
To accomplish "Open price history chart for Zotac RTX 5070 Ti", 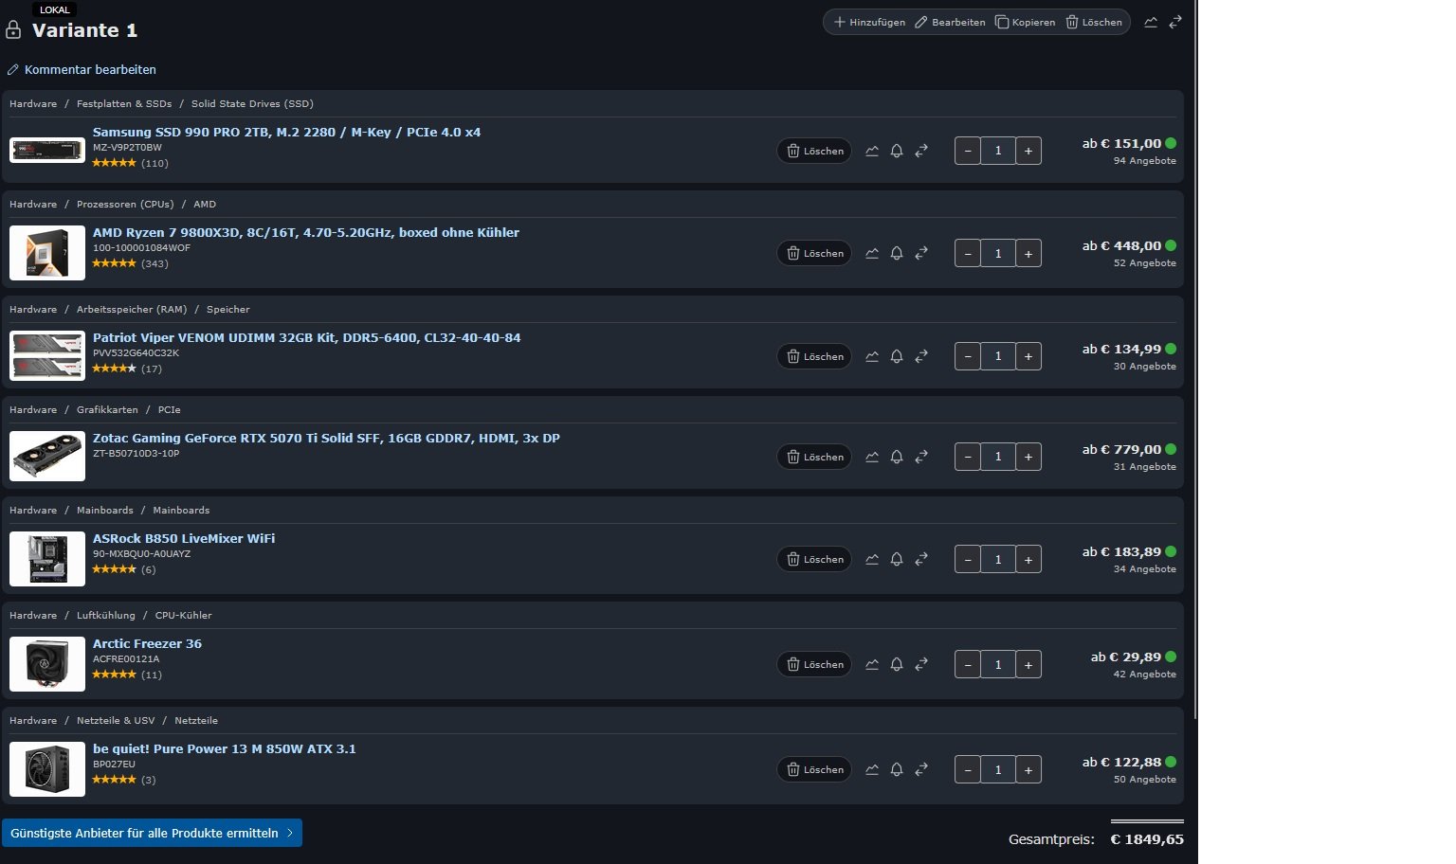I will click(x=872, y=457).
